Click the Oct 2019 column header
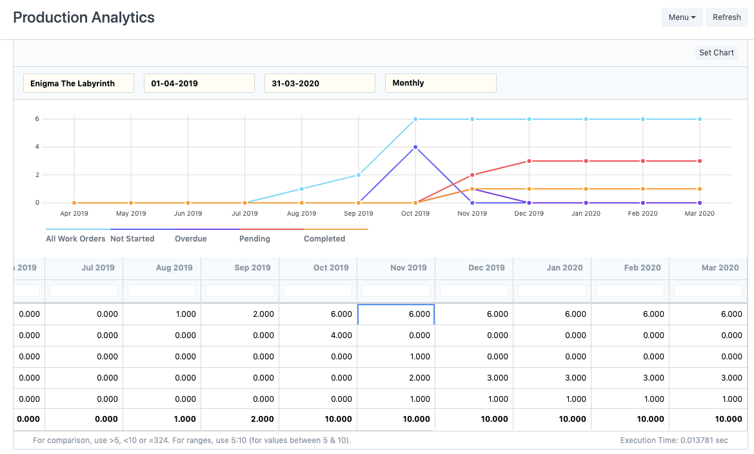This screenshot has width=754, height=454. point(330,268)
